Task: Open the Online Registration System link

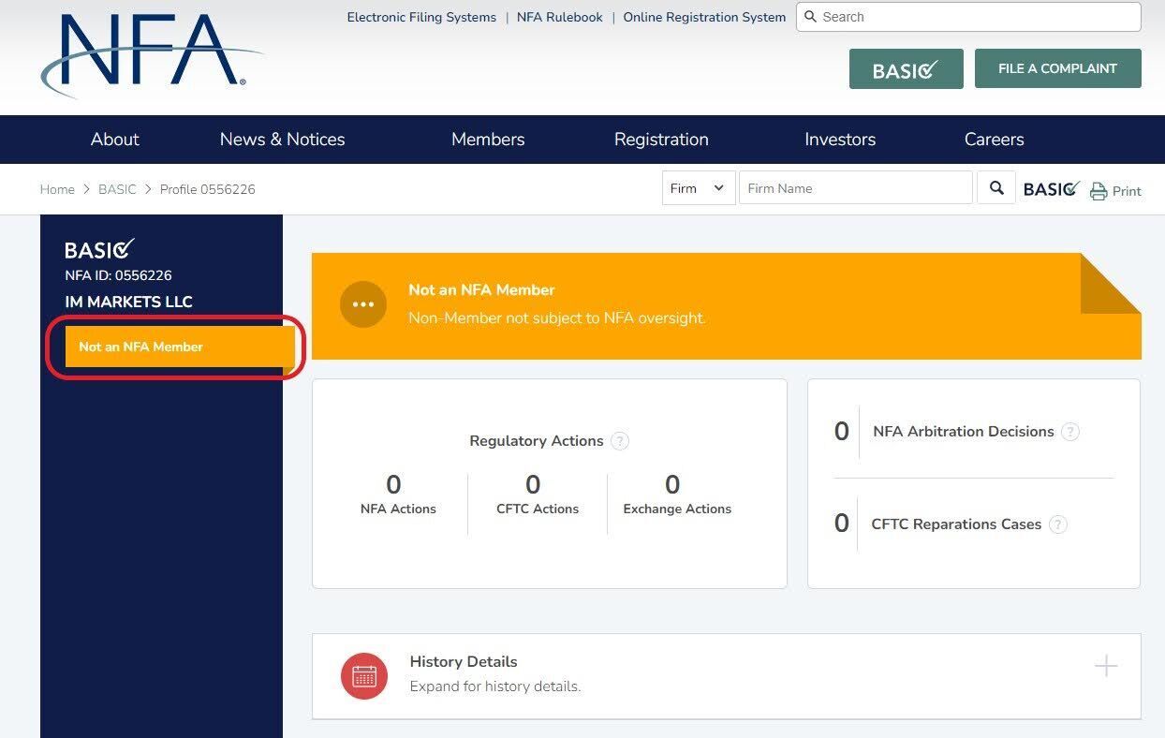Action: (704, 17)
